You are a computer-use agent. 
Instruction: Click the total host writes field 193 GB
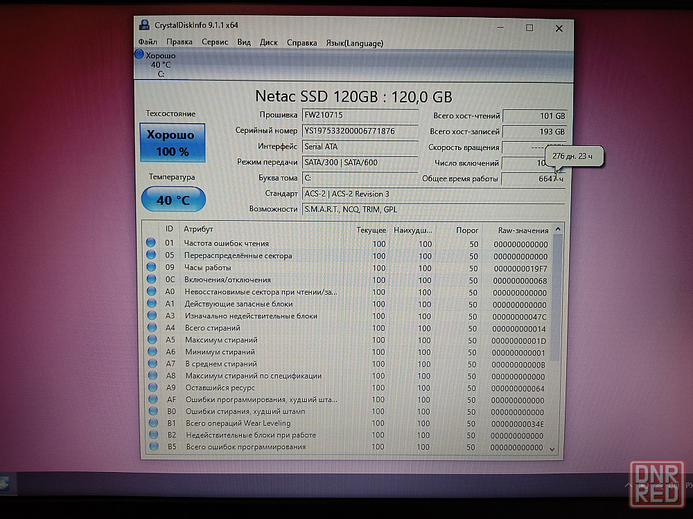click(x=534, y=131)
